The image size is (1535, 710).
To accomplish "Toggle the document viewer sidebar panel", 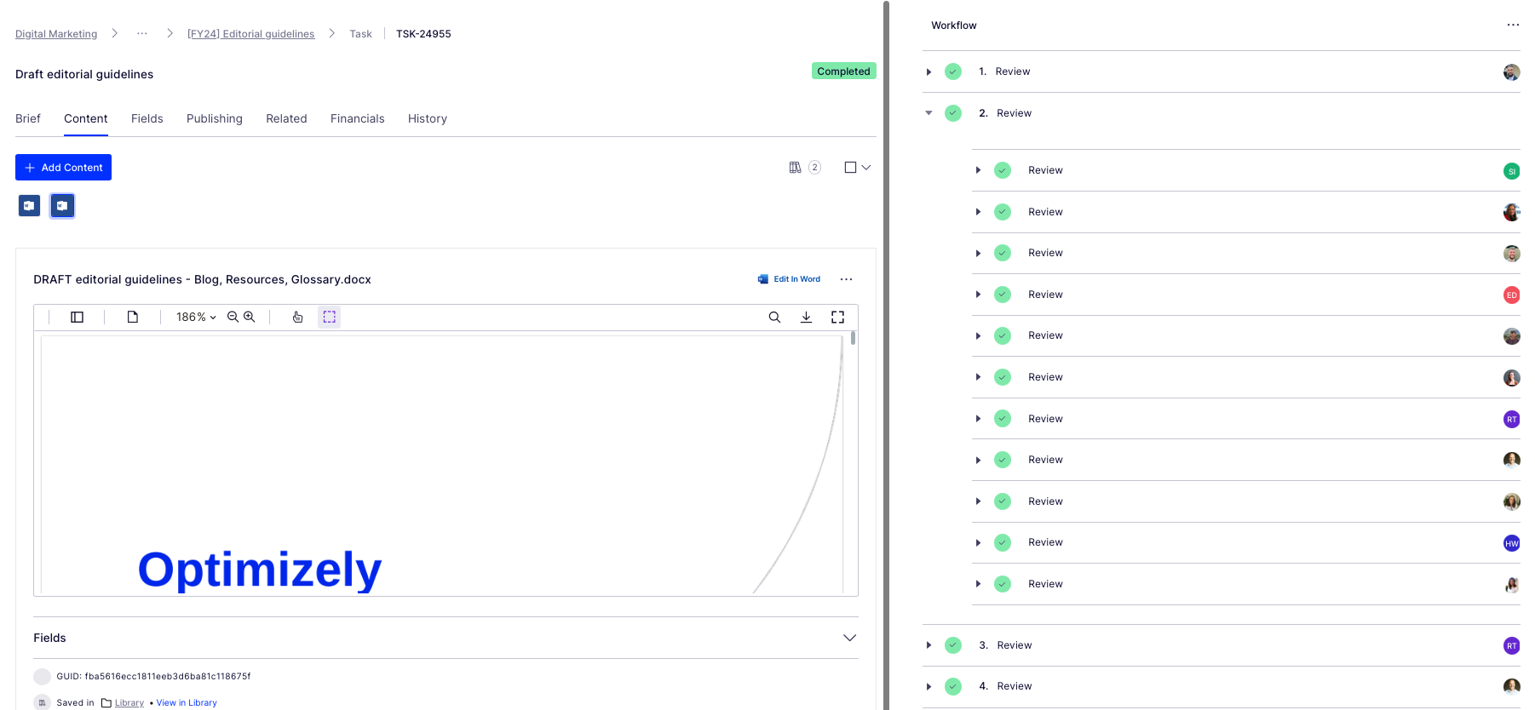I will [x=77, y=317].
